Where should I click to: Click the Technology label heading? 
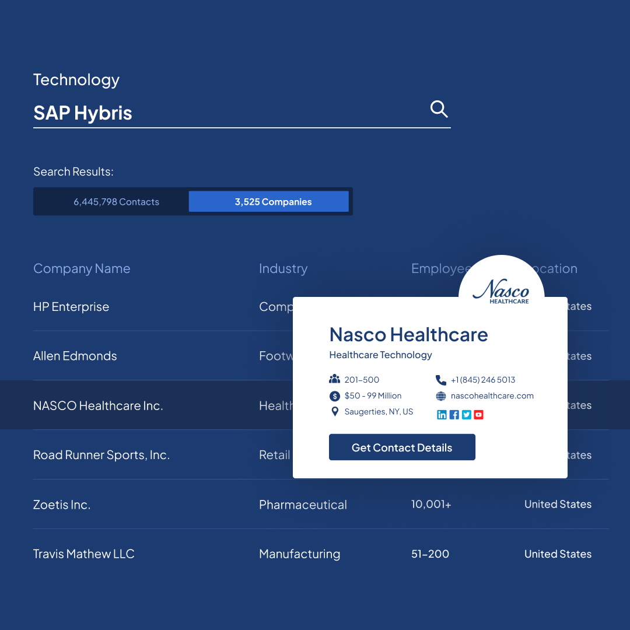click(x=76, y=80)
